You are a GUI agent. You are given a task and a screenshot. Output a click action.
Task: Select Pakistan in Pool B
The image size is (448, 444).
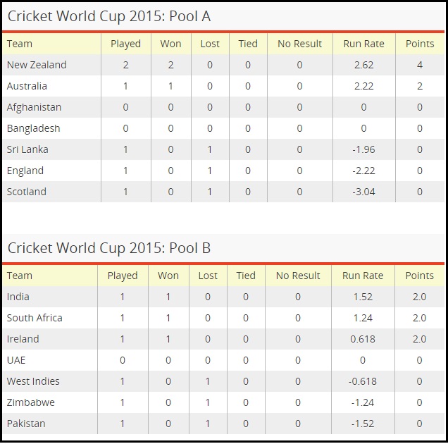(x=26, y=424)
